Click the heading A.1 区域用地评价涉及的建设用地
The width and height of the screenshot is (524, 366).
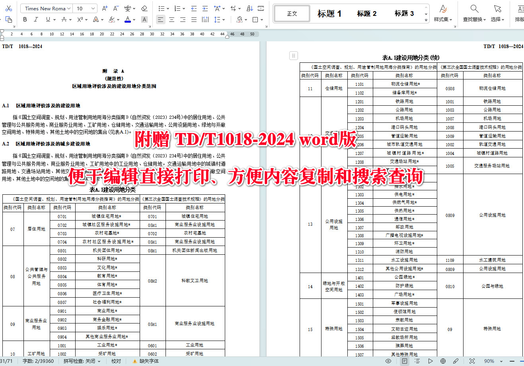pos(41,106)
